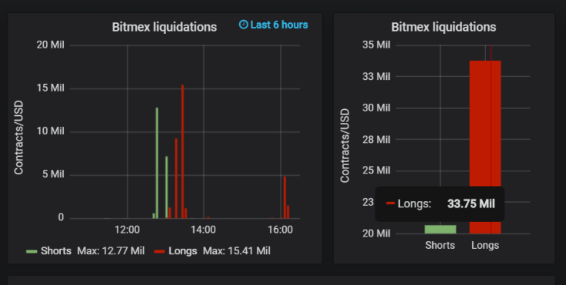Screen dimensions: 566x285
Task: Click the red Longs bar near 16:00
Action: point(285,197)
